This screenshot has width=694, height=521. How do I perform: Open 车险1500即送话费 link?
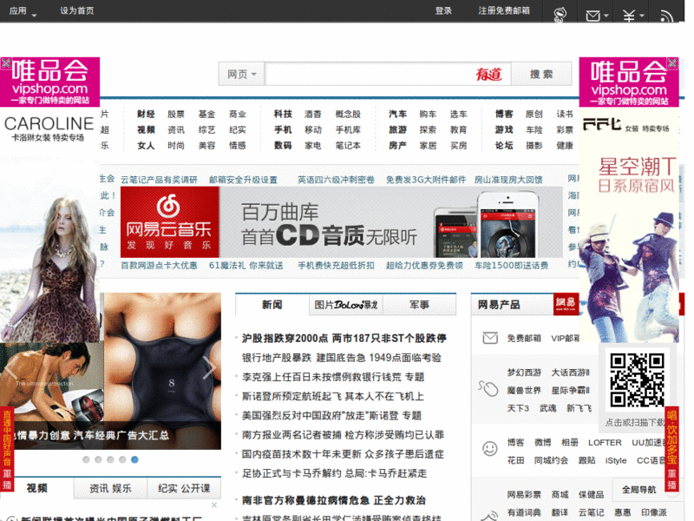511,266
